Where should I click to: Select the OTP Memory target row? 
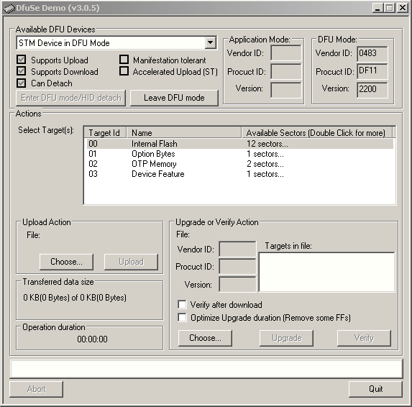coord(240,164)
